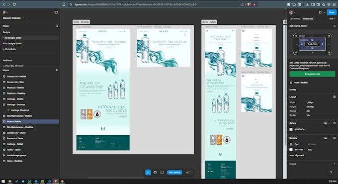Change the Colors format Hex dropdown
Viewport: 338px width, 184px height.
pos(327,123)
